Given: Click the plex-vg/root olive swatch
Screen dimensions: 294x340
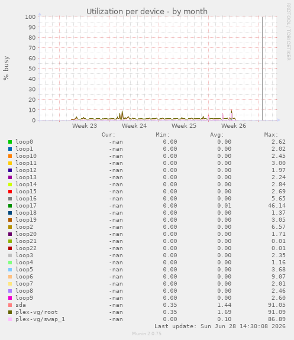Looking at the screenshot, I should point(10,312).
